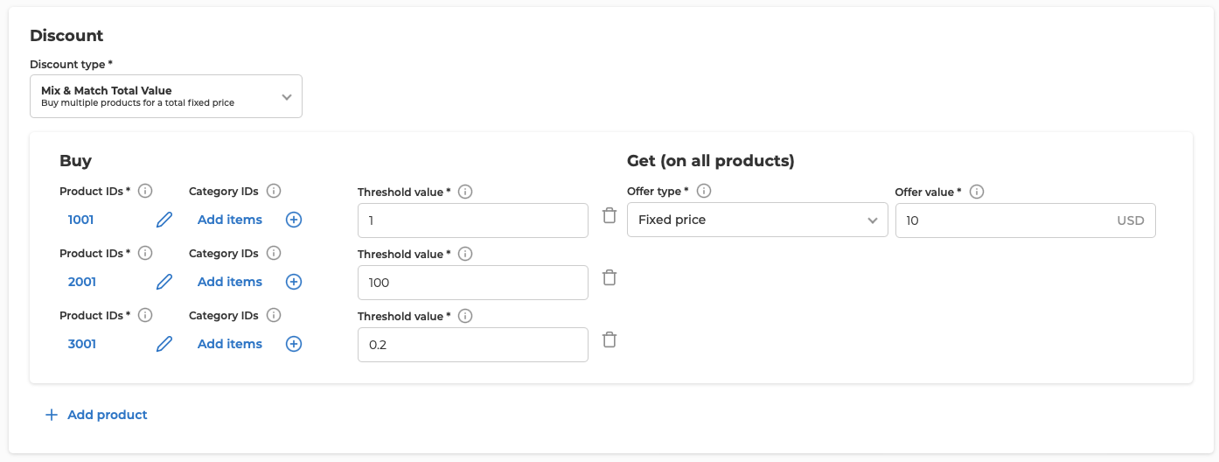Add category items via plus icon in first row

(294, 220)
